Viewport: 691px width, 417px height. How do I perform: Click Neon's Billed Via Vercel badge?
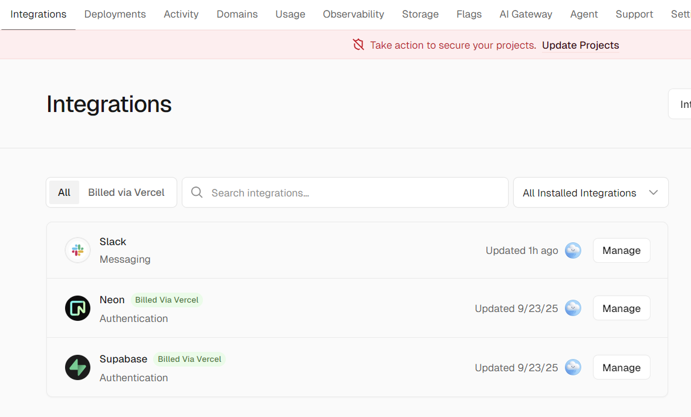[x=167, y=300]
